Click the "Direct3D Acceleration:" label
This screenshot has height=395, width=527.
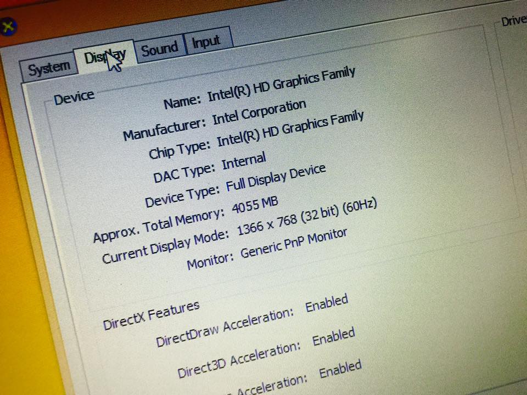tap(239, 360)
